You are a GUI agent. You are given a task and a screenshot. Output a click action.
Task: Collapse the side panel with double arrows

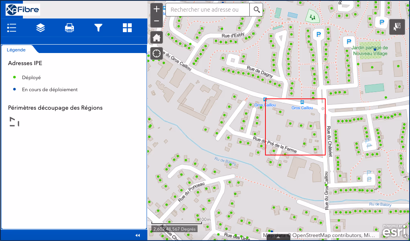point(138,235)
